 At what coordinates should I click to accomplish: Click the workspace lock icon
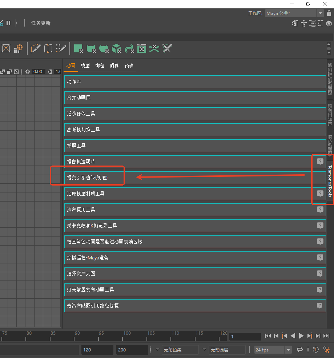(x=329, y=13)
